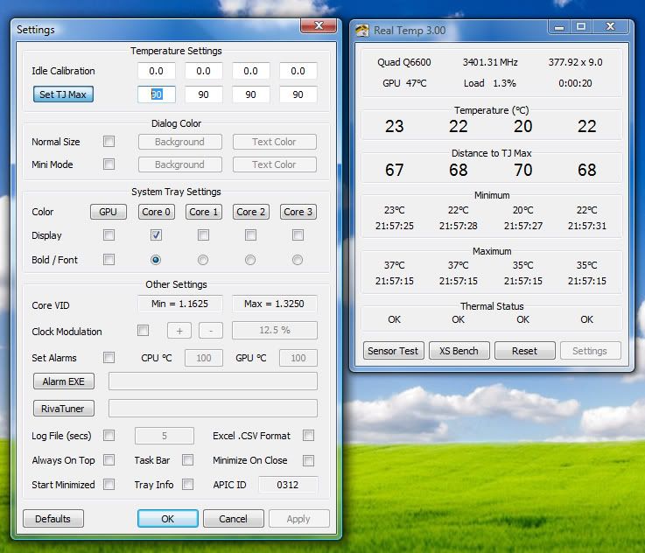Enable the Start Minimized checkbox

(109, 485)
